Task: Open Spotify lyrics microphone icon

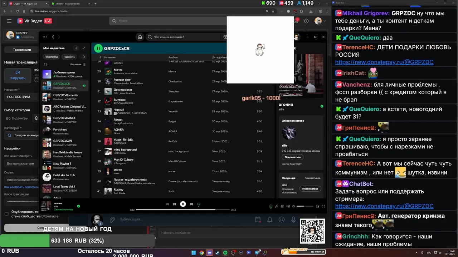Action: pos(277,206)
